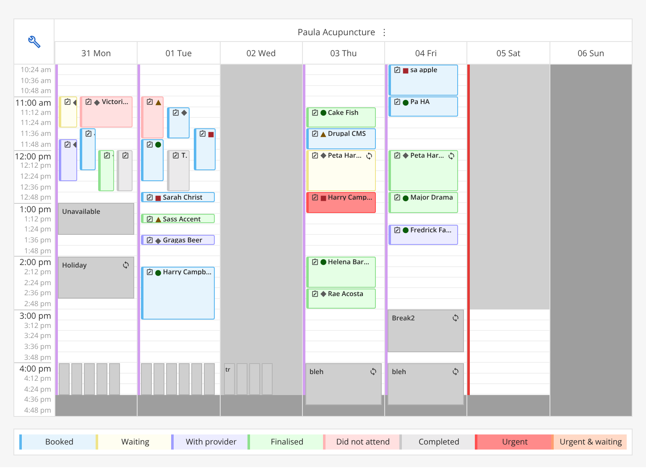
Task: Click note icon on Sarah Christ appointment
Action: [150, 198]
